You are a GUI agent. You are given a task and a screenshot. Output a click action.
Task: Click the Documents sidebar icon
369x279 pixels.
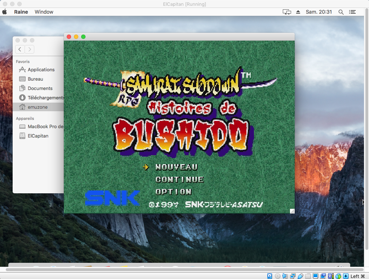[x=22, y=88]
